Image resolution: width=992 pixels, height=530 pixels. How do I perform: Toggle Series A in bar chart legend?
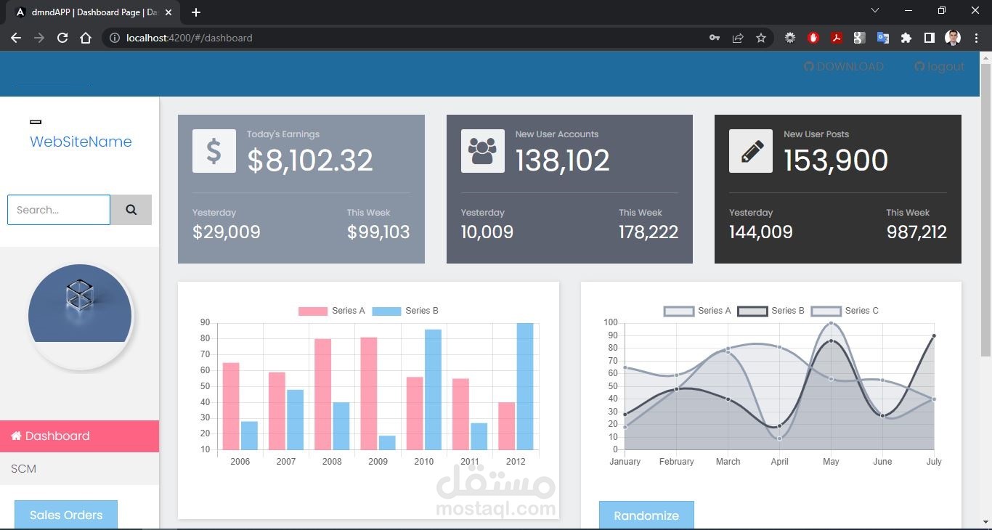click(332, 311)
